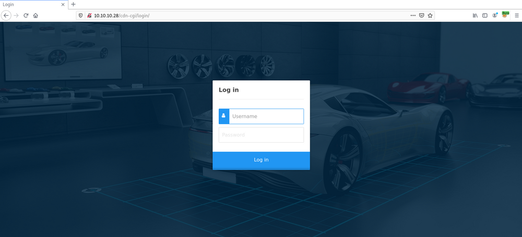Open the Firefox account profile icon

pos(495,16)
